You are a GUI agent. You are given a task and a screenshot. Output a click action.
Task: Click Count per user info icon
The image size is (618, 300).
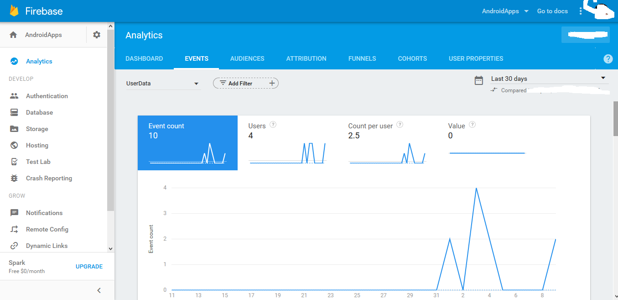[x=400, y=124]
